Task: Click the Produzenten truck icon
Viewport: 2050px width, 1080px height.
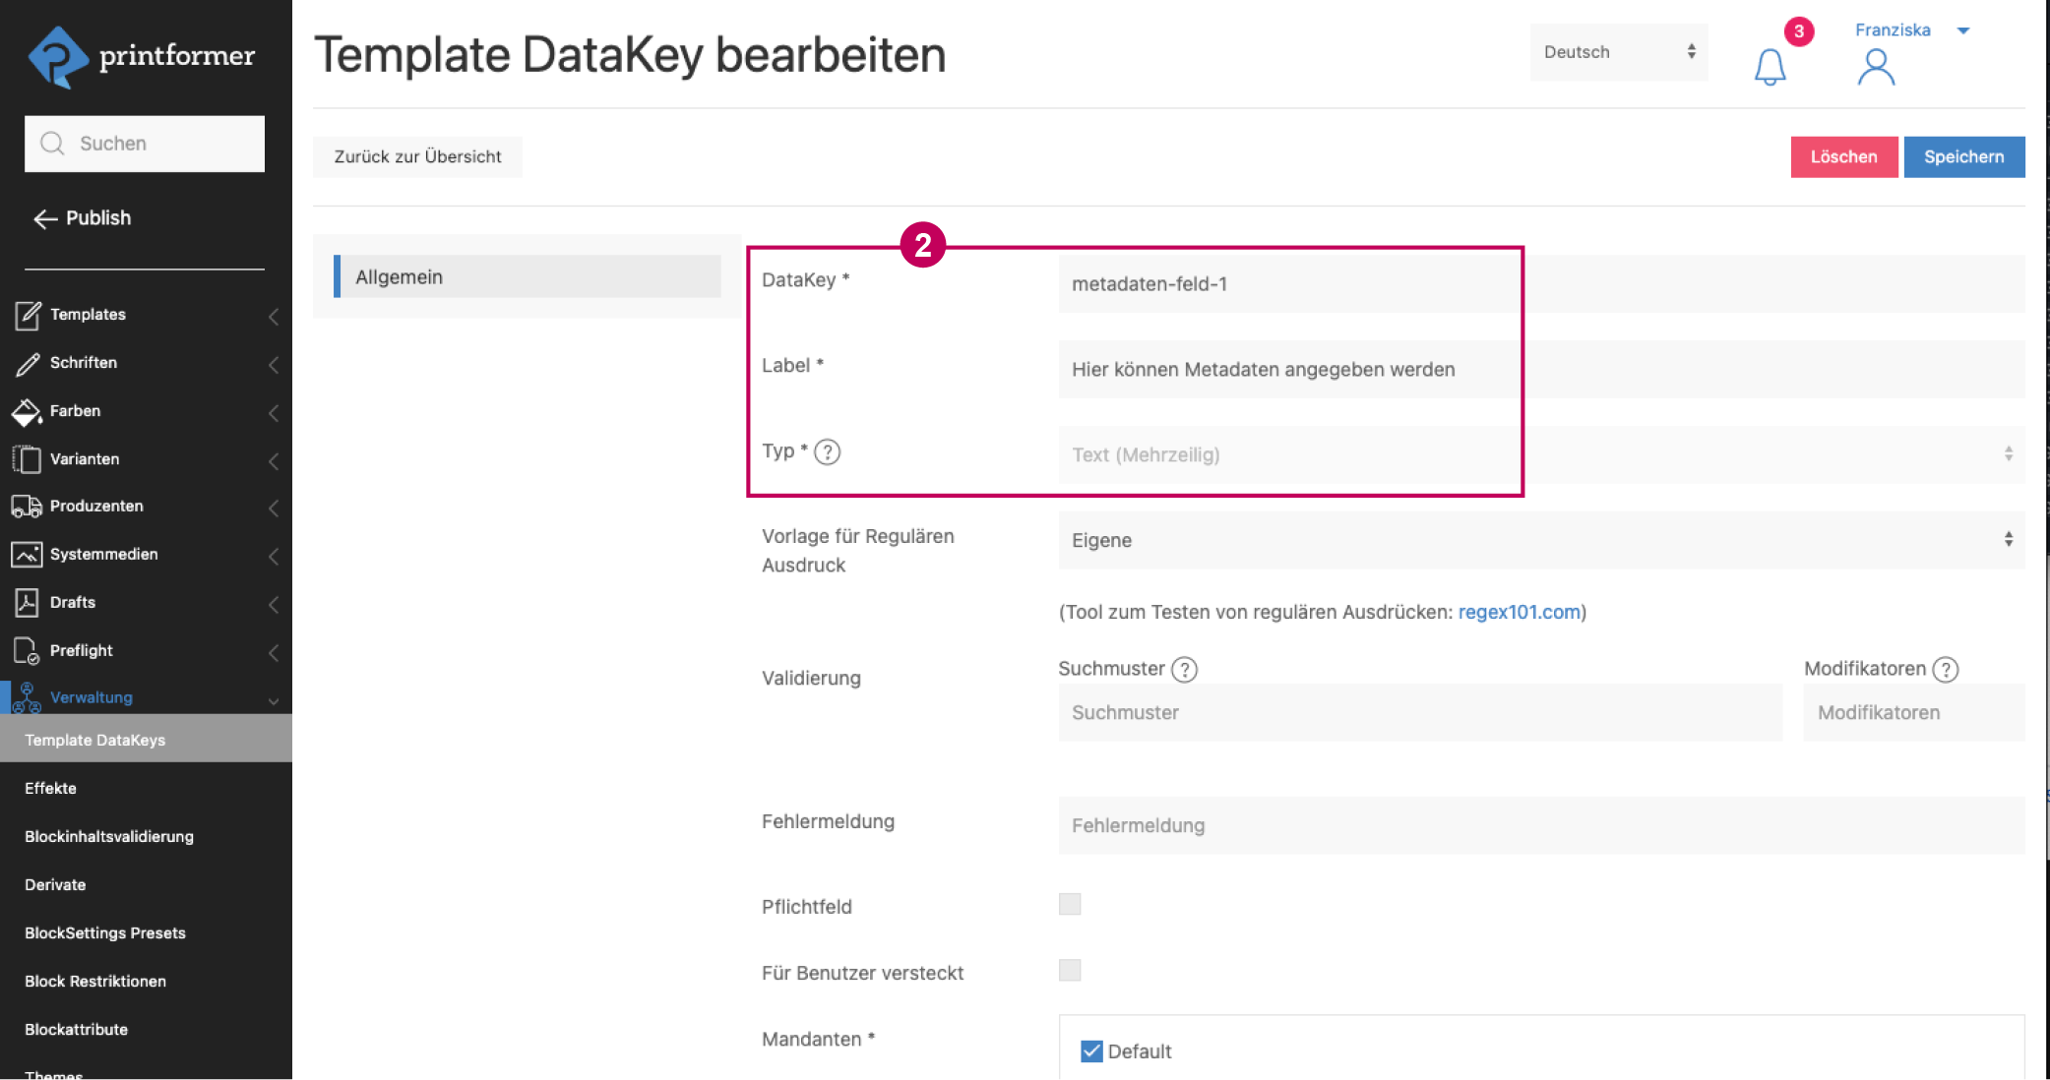Action: [27, 507]
